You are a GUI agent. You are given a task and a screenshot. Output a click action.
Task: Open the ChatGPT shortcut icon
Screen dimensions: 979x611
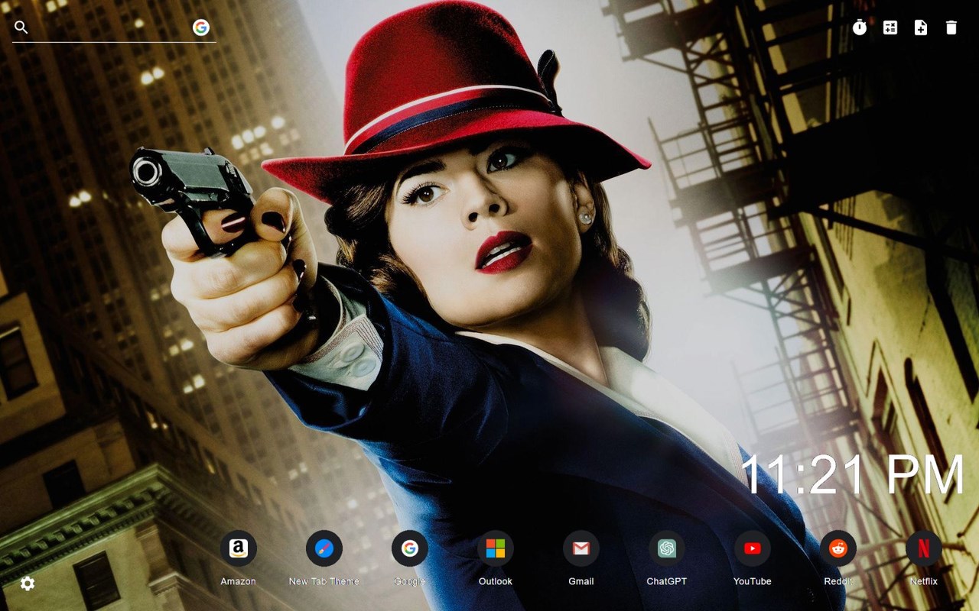click(667, 548)
